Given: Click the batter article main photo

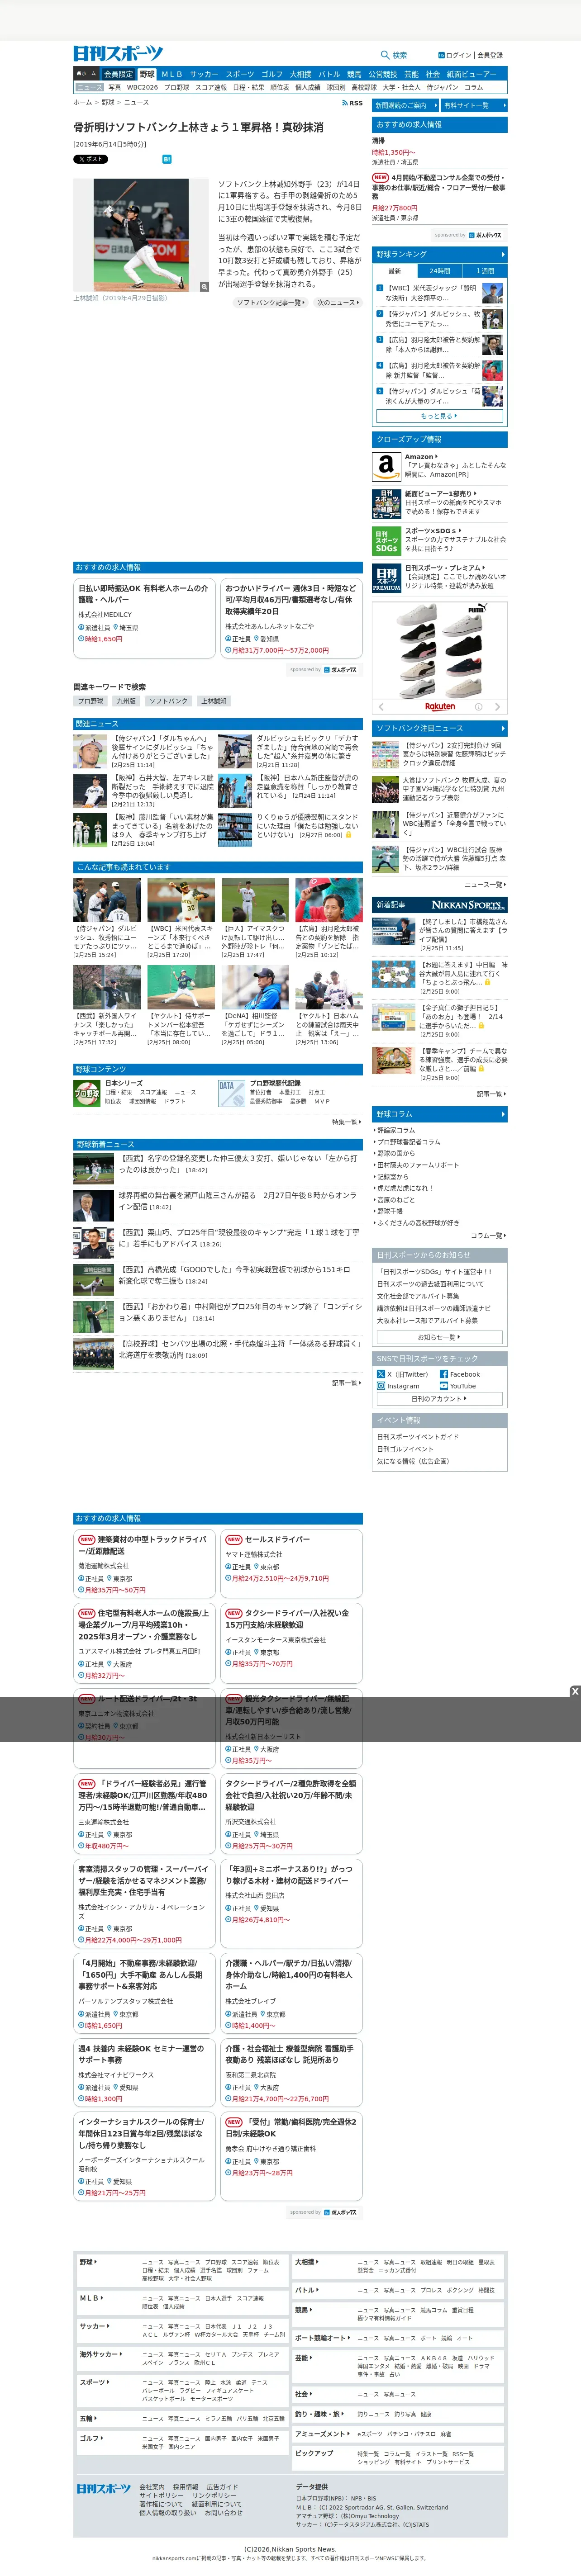Looking at the screenshot, I should (x=141, y=235).
